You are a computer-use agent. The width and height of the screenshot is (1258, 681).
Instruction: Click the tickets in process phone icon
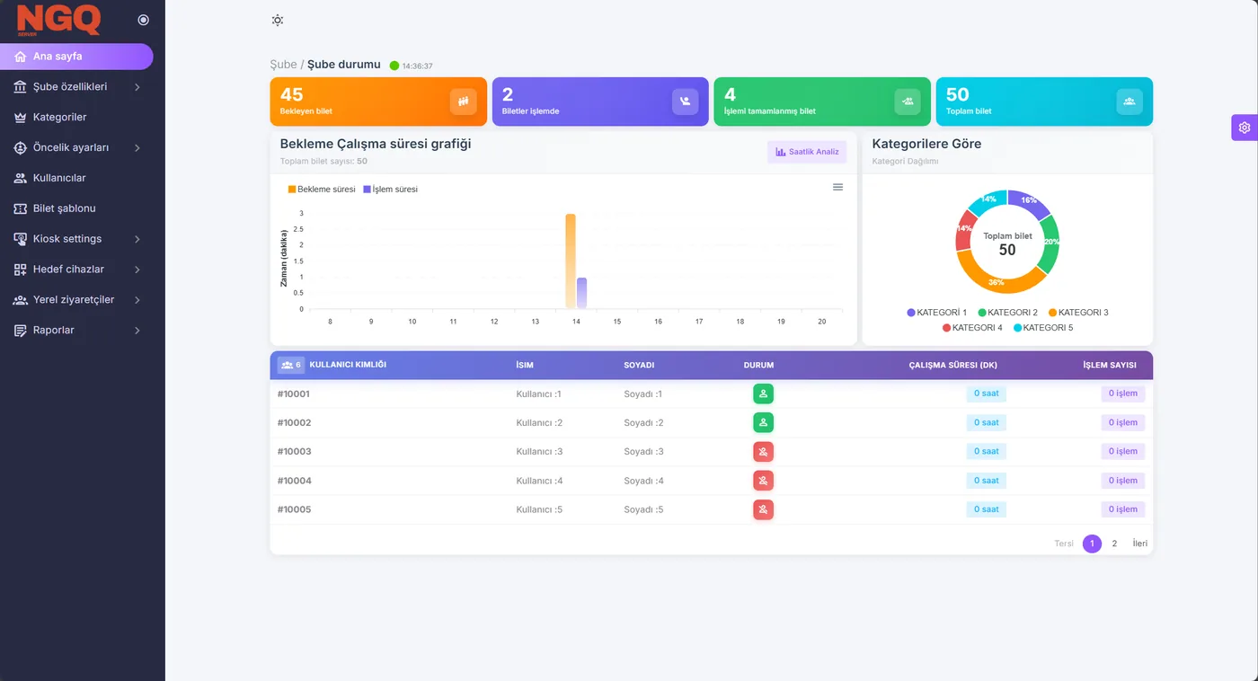pyautogui.click(x=686, y=102)
